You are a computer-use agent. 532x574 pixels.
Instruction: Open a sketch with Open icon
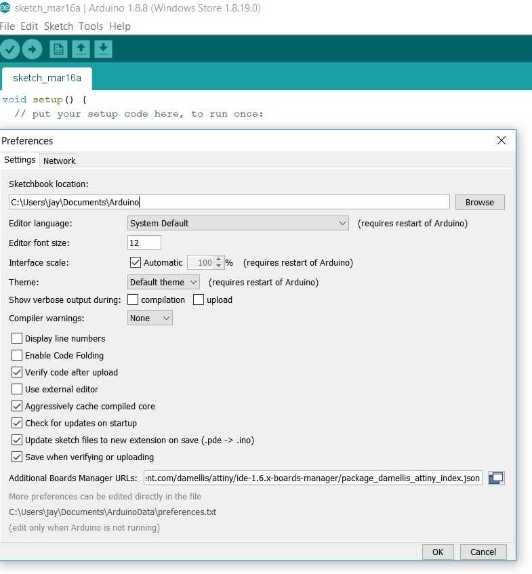(x=81, y=49)
